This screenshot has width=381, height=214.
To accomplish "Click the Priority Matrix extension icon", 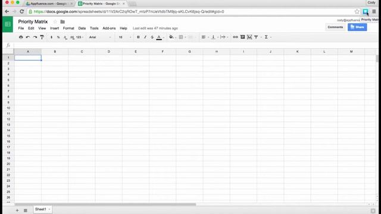I will pyautogui.click(x=365, y=12).
